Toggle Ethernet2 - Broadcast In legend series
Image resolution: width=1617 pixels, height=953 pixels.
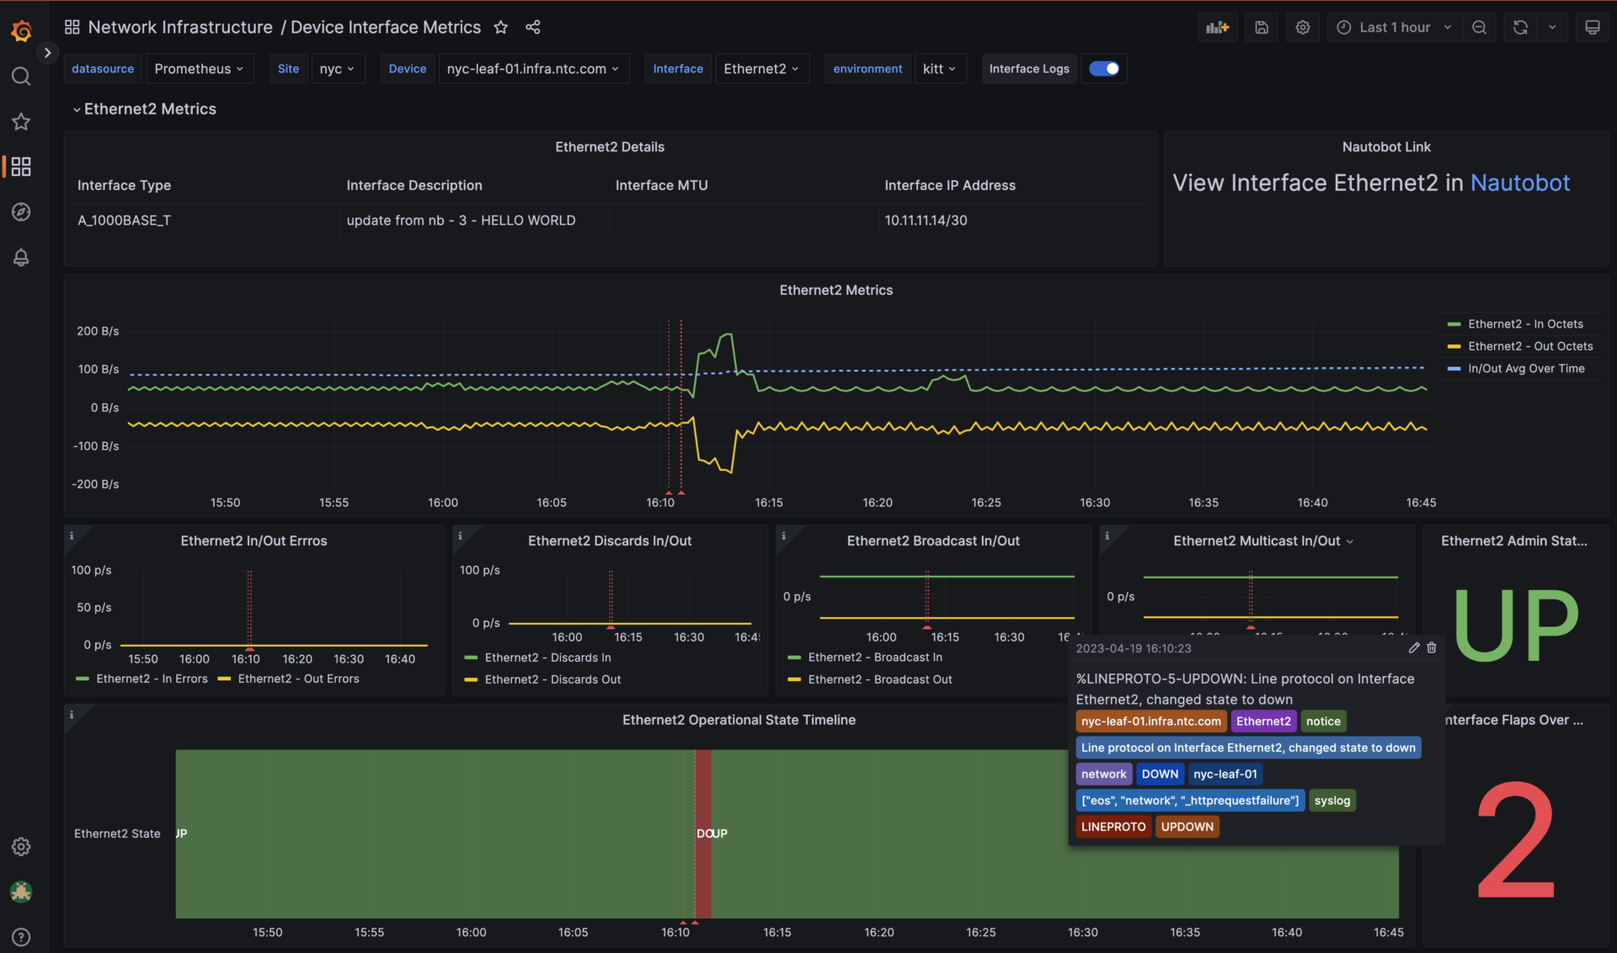point(875,658)
